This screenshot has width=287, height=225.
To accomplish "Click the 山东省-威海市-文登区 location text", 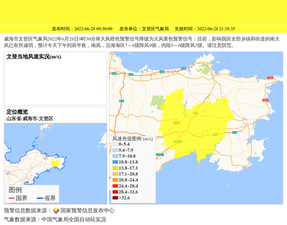I will click(x=30, y=118).
